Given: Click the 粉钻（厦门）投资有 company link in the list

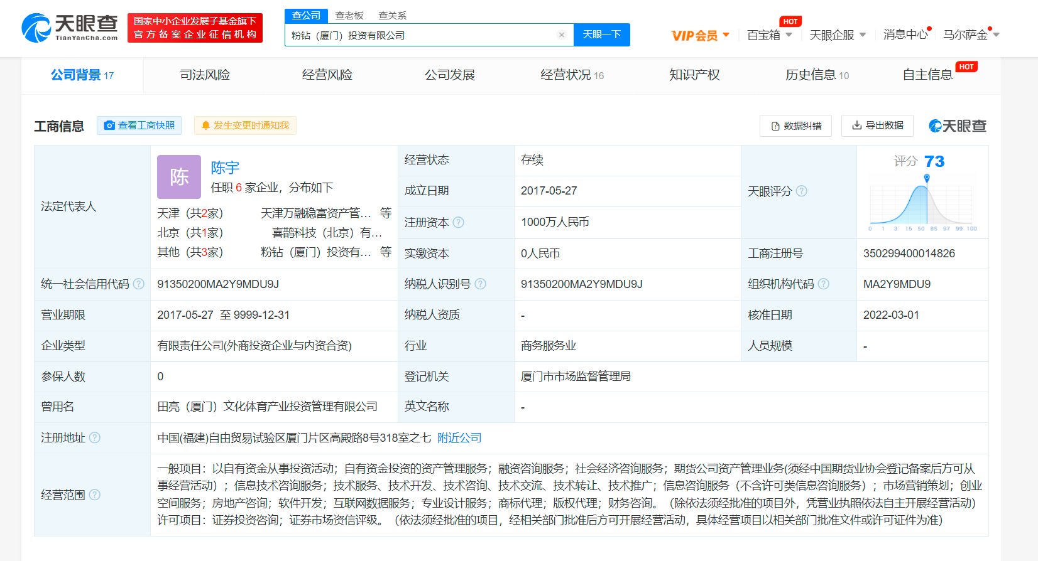Looking at the screenshot, I should (x=316, y=252).
